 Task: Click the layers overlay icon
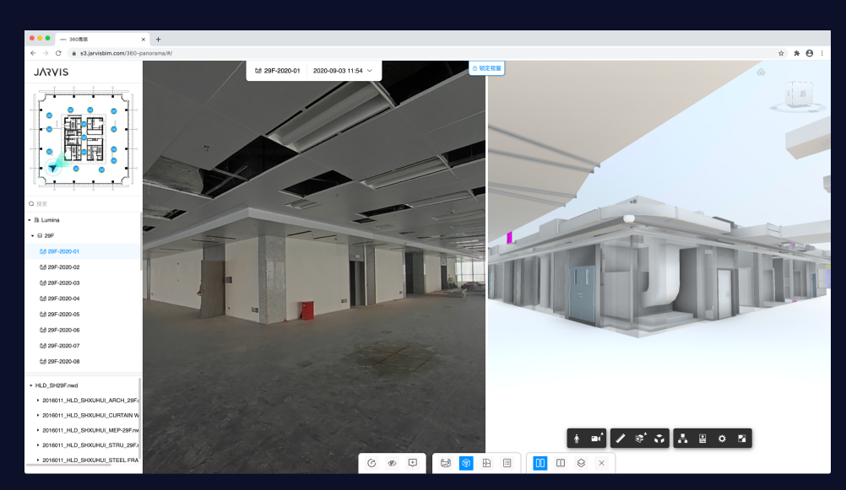[x=581, y=463]
